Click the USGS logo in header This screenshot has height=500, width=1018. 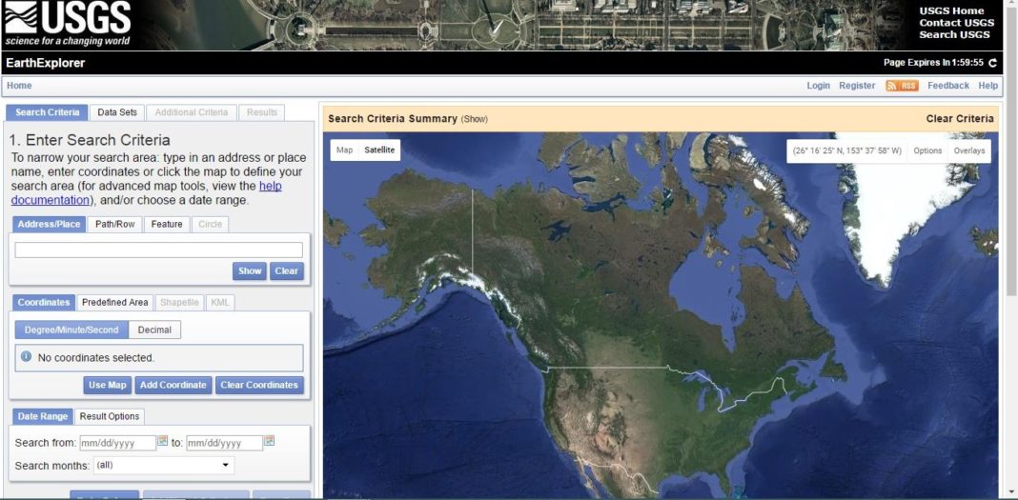67,25
